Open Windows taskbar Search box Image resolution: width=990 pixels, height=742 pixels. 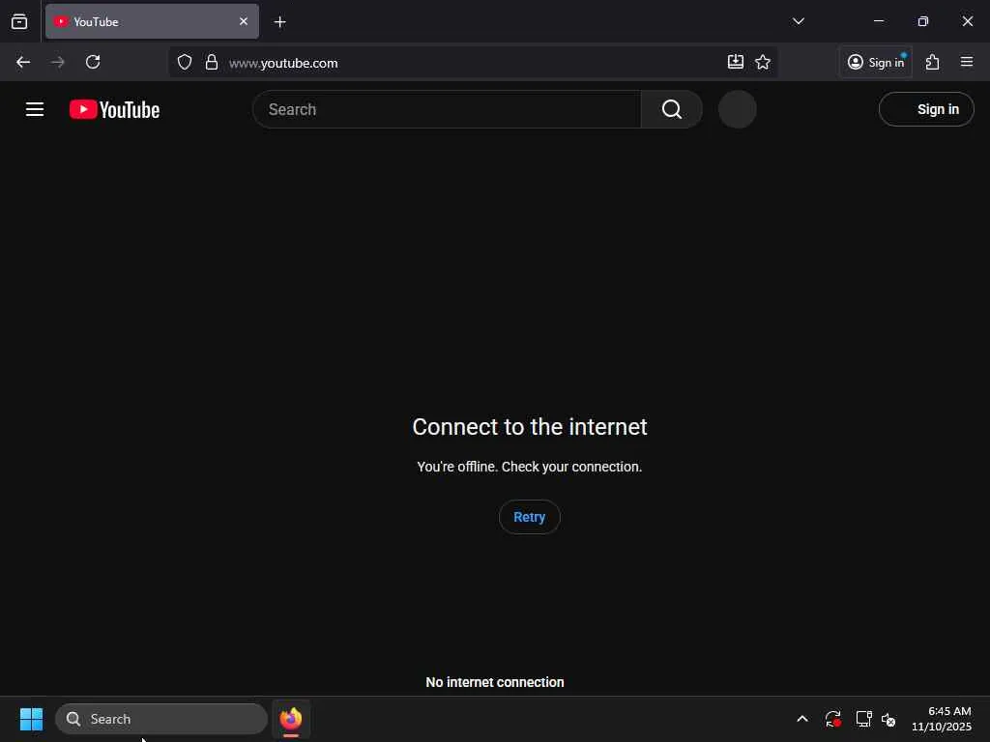[161, 719]
